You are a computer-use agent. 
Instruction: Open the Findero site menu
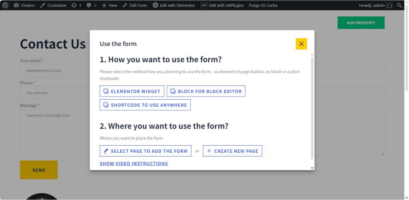pyautogui.click(x=24, y=5)
